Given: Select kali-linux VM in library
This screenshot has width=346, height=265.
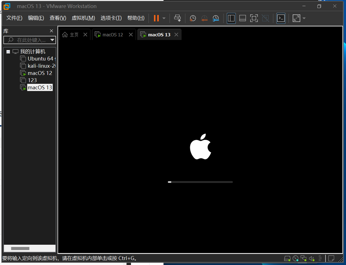Looking at the screenshot, I should [41, 66].
